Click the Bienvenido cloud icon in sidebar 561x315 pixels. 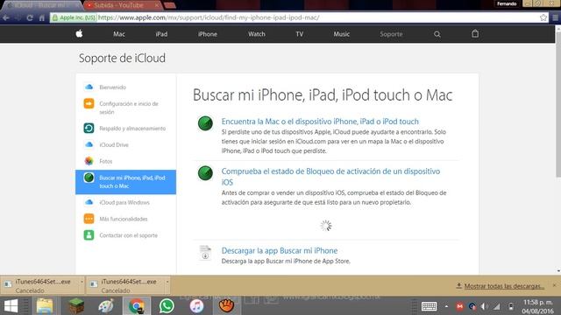(x=89, y=87)
